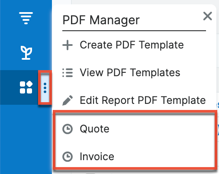Select the PDF Manager modules grid icon

coord(26,87)
